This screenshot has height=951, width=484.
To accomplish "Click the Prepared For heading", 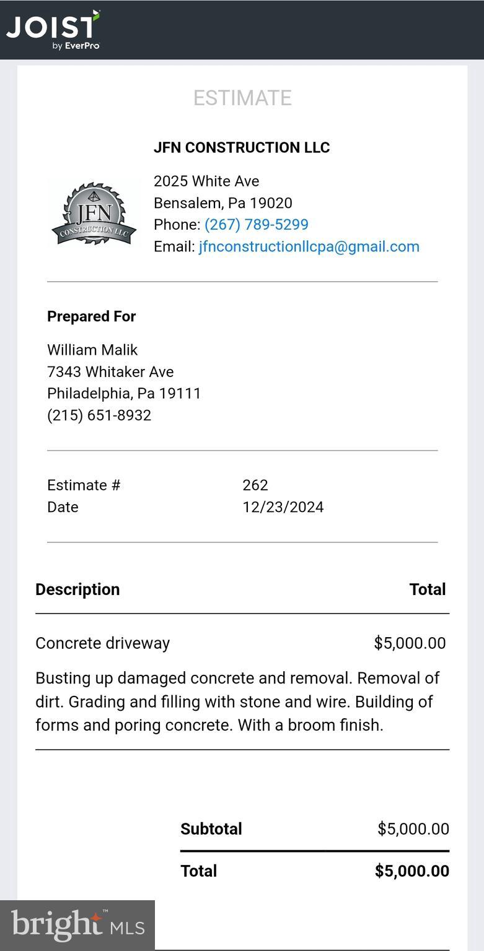I will click(x=91, y=316).
